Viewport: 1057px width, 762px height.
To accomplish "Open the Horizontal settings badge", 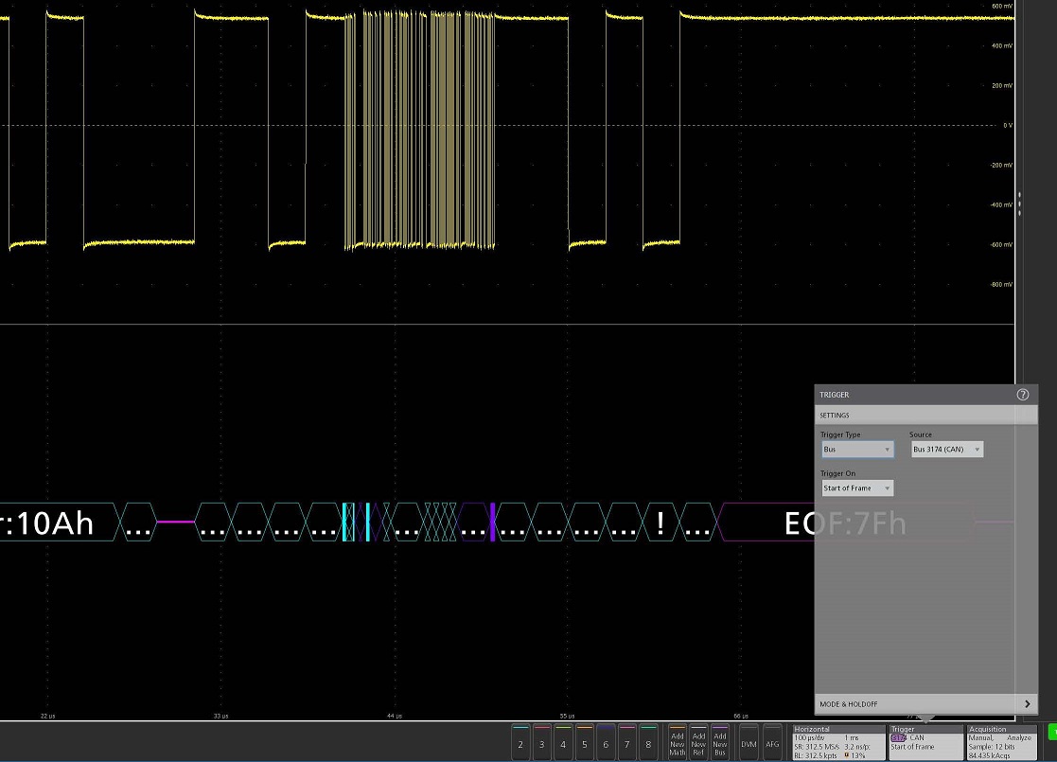I will [x=837, y=743].
